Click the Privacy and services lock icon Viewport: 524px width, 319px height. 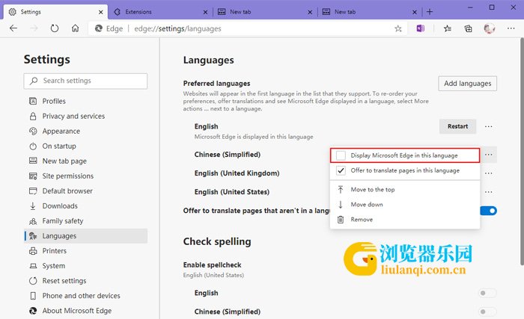33,116
